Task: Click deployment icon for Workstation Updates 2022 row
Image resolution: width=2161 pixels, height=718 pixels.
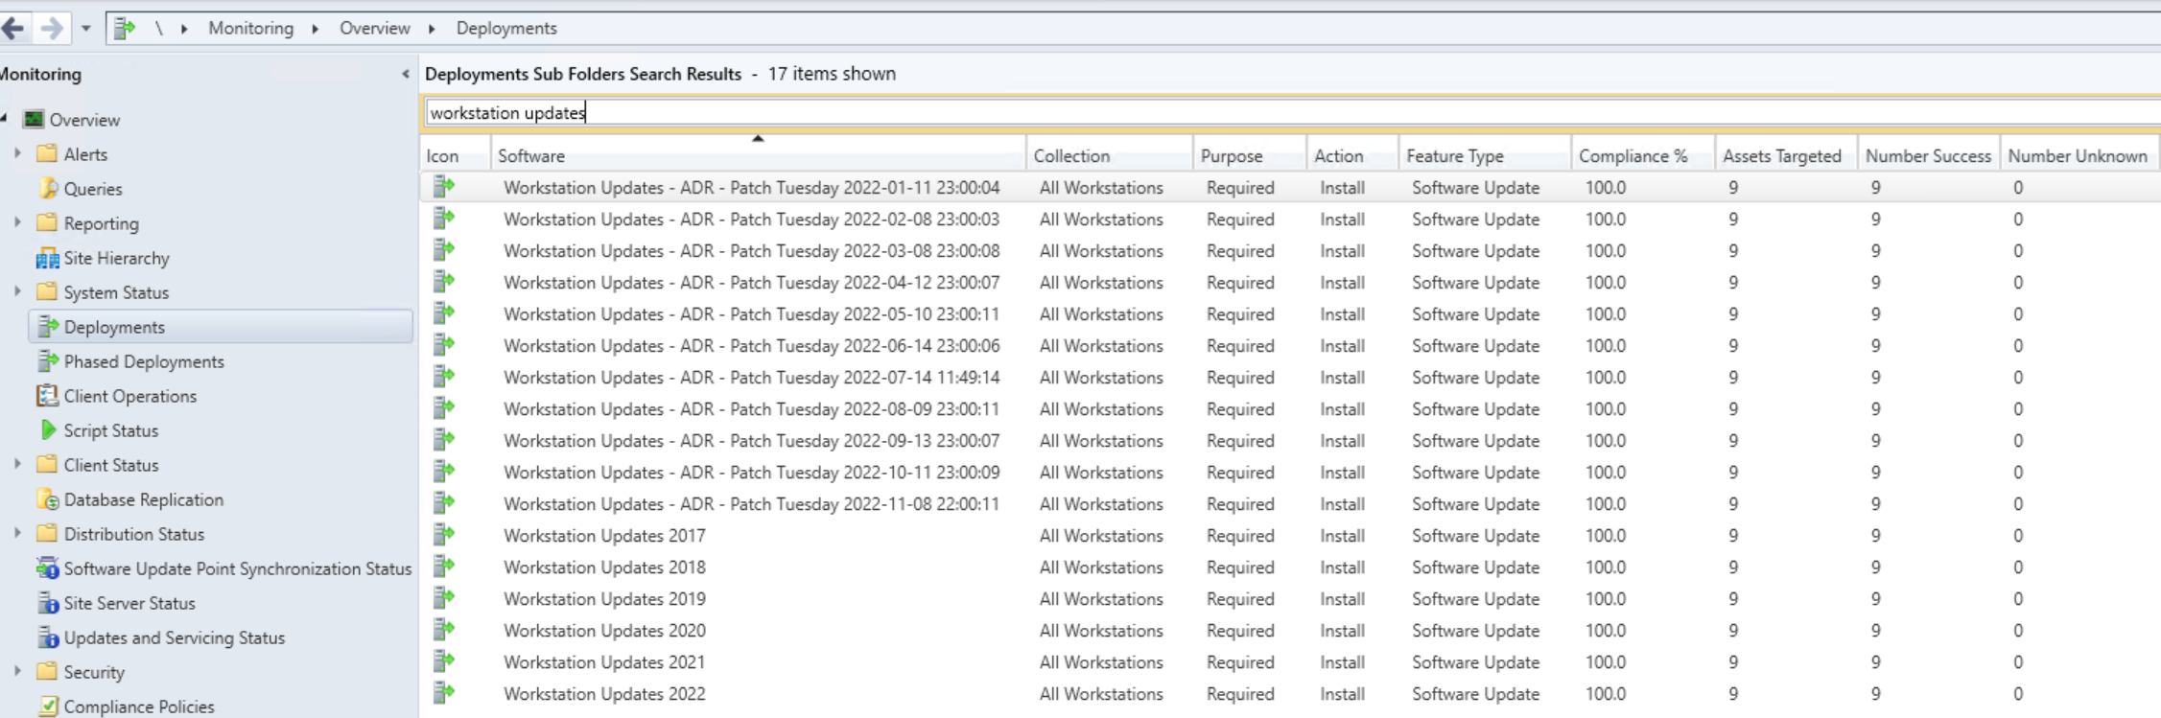Action: (x=443, y=693)
